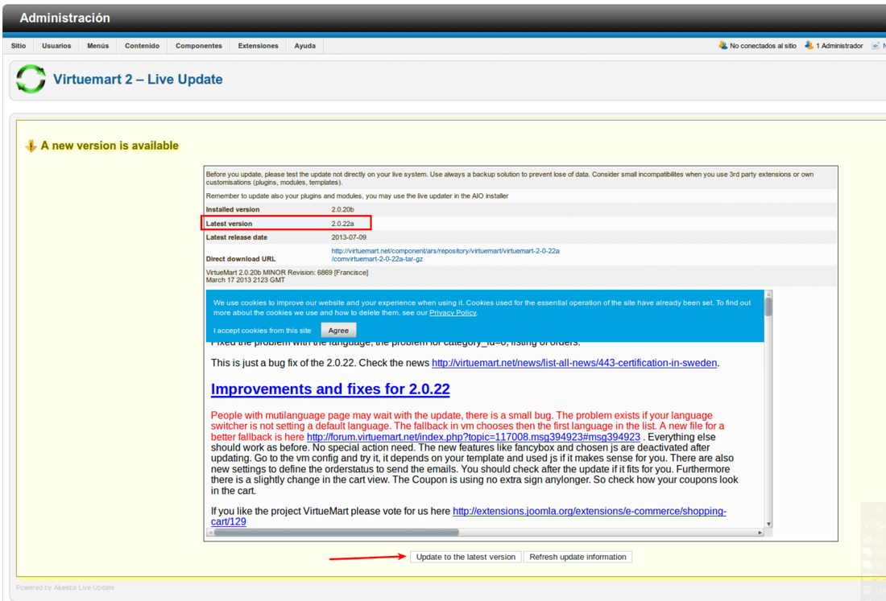Click the green Live Update refresh icon

coord(31,78)
